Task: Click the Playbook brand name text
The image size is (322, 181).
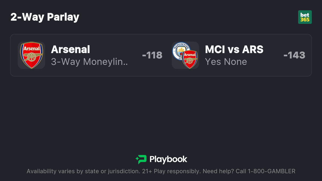Action: [x=168, y=159]
